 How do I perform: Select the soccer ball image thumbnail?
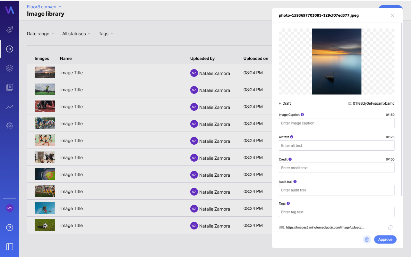click(x=45, y=225)
